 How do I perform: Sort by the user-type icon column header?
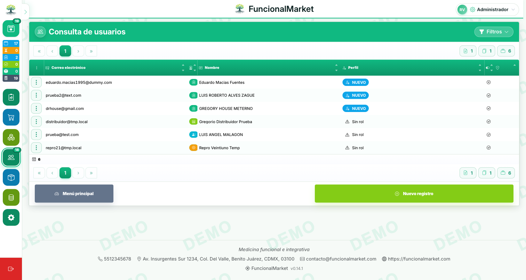[x=192, y=68]
